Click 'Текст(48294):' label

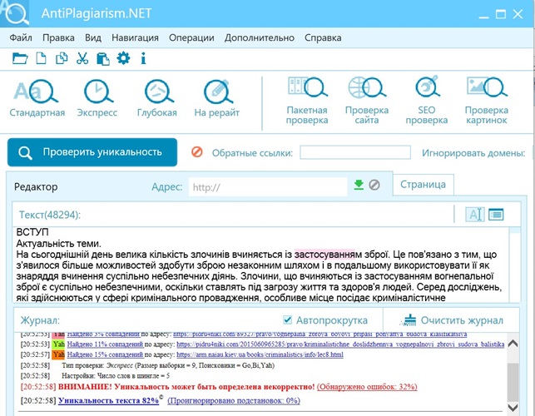[50, 215]
